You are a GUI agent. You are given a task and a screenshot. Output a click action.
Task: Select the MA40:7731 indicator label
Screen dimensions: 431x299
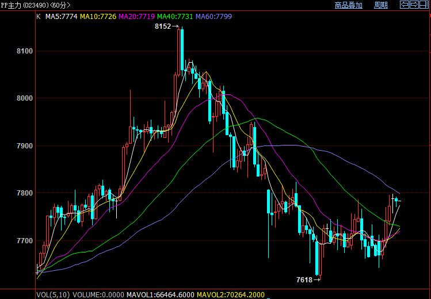point(175,17)
